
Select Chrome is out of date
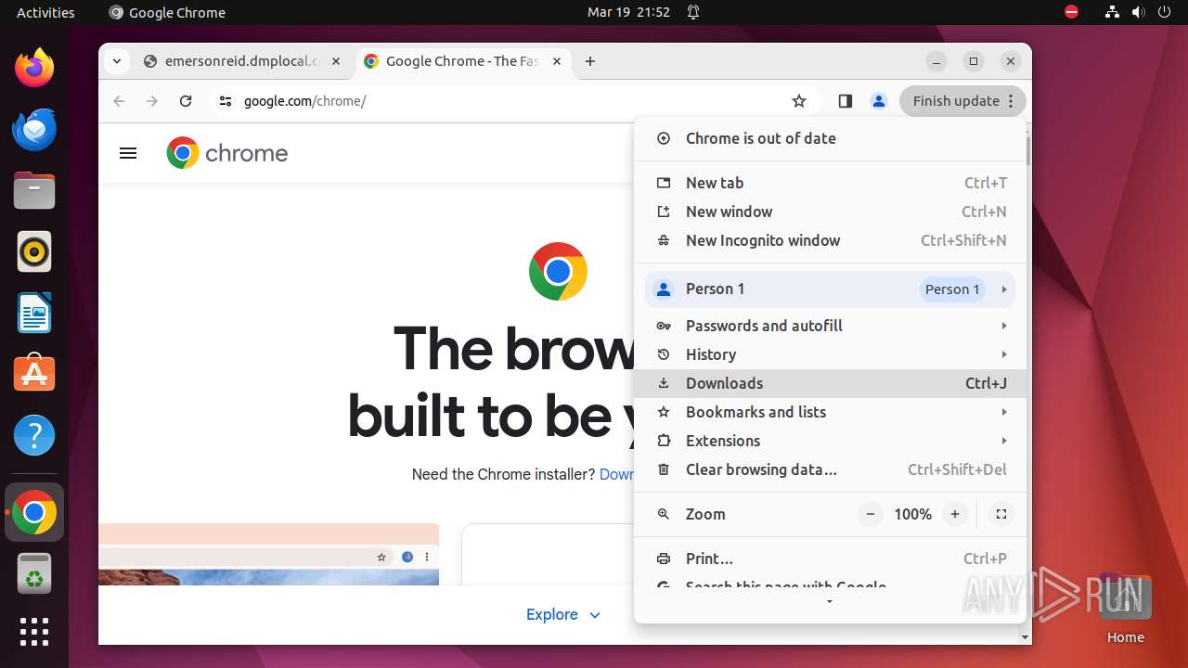tap(830, 138)
